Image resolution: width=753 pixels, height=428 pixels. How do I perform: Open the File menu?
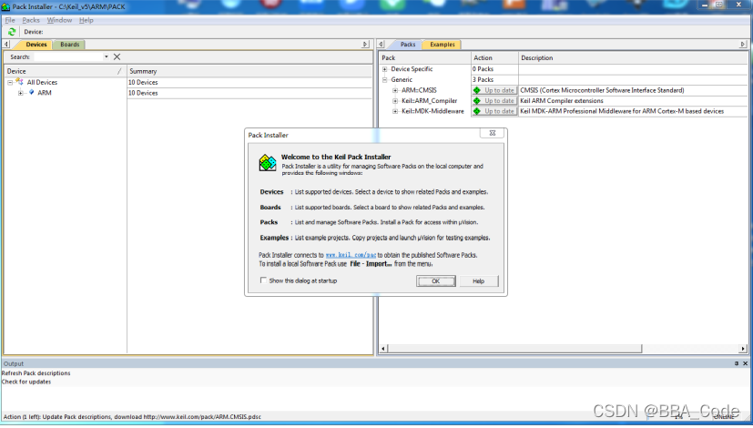pyautogui.click(x=10, y=20)
